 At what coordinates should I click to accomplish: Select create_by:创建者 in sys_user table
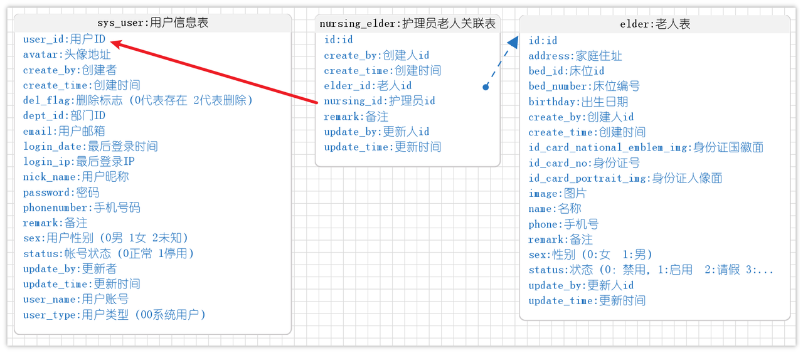(x=70, y=70)
